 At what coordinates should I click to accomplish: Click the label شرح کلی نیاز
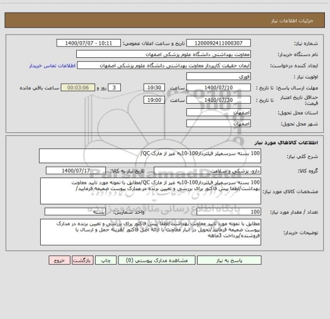(302, 156)
